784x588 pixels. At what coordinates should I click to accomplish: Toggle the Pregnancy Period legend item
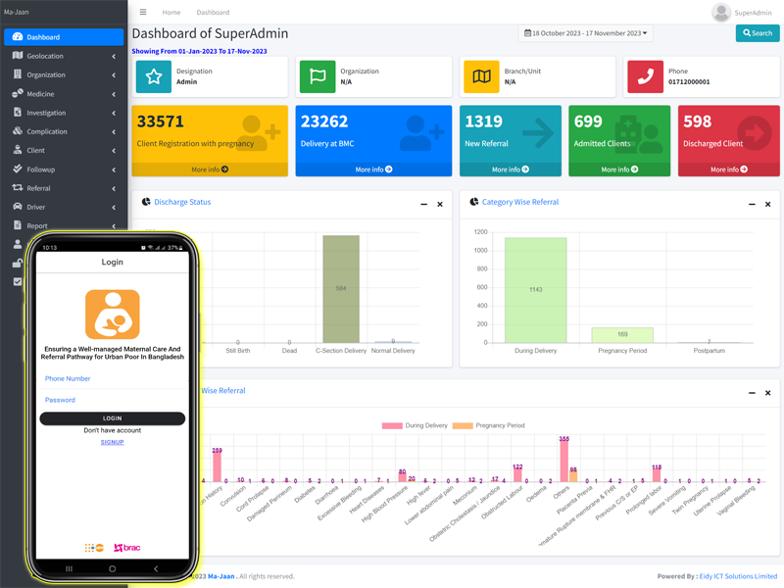tap(495, 425)
